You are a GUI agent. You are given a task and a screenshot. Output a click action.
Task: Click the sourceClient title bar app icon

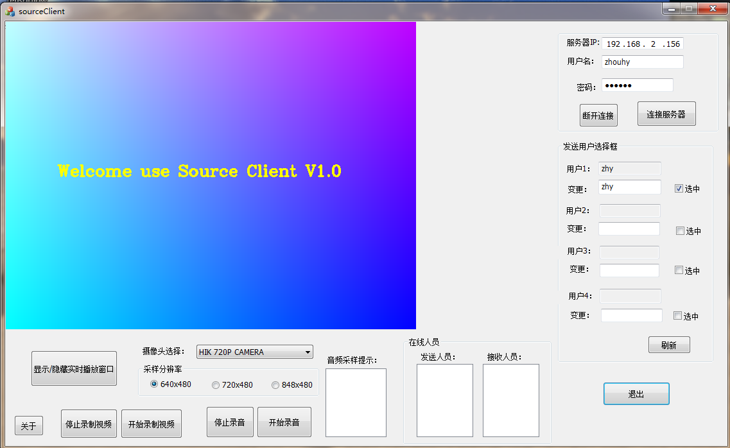tap(10, 11)
